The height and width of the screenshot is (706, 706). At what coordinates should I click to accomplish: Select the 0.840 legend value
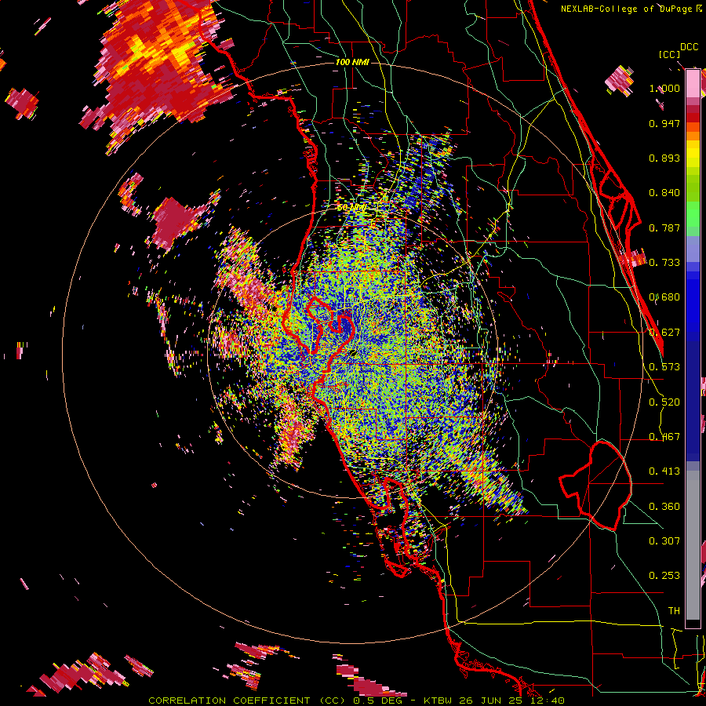(664, 193)
